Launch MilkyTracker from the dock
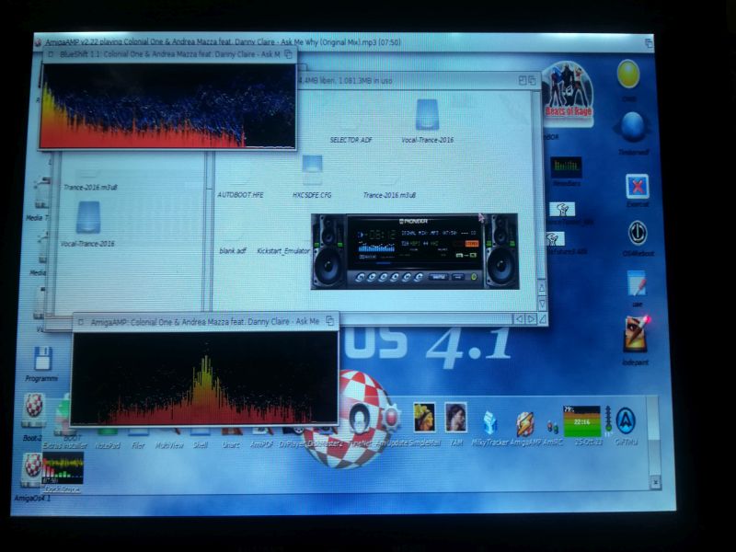Viewport: 736px width, 552px height. point(489,423)
